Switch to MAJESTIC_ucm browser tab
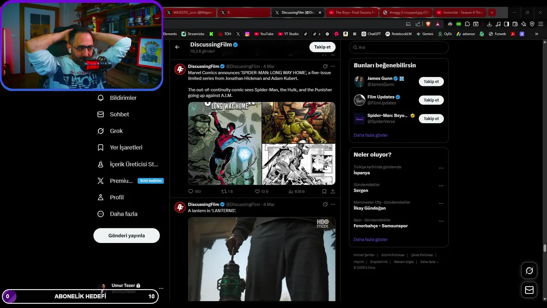Screen dimensions: 547x308 click(x=189, y=12)
